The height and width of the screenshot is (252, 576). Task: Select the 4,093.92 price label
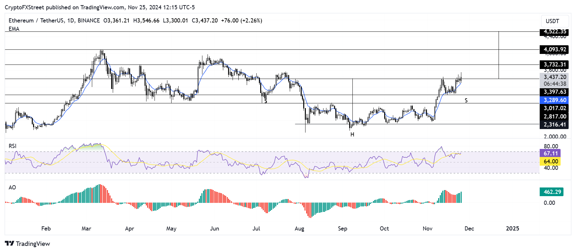(554, 49)
